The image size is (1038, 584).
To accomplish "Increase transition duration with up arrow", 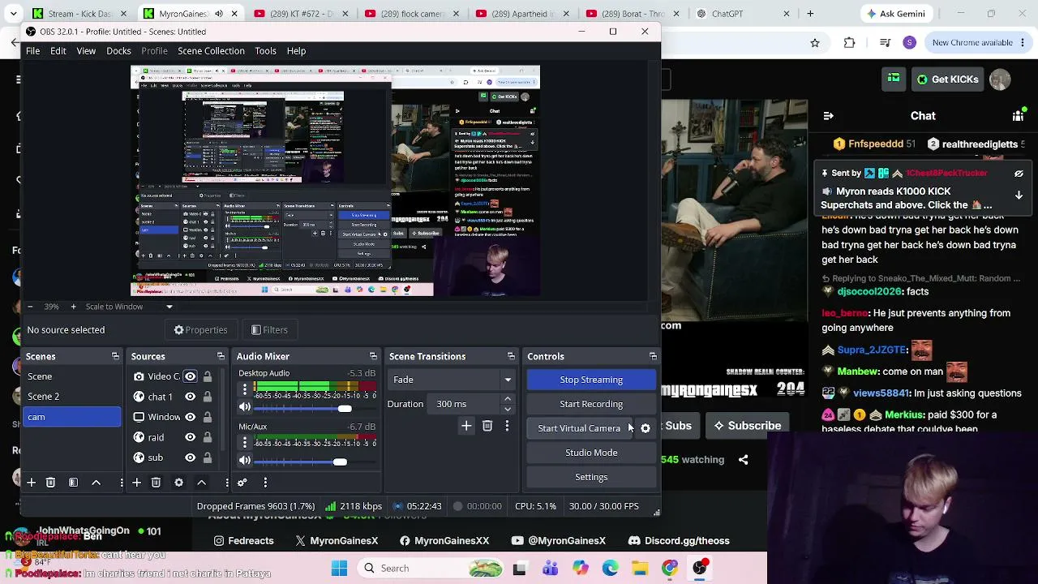I will point(508,399).
